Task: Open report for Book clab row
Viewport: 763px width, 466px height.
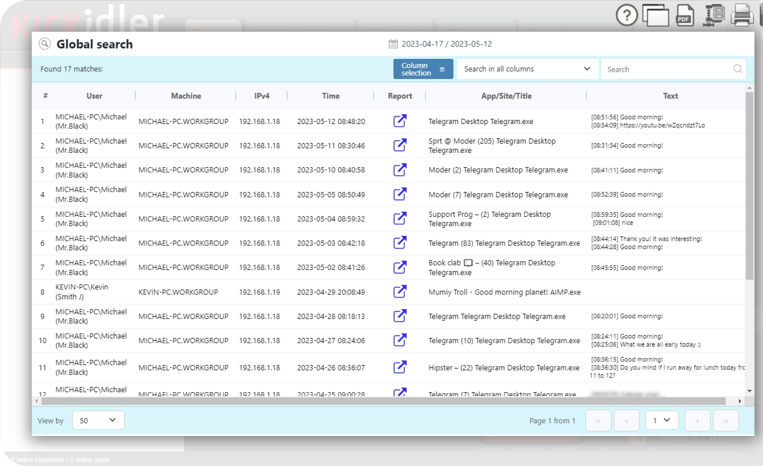Action: coord(400,267)
